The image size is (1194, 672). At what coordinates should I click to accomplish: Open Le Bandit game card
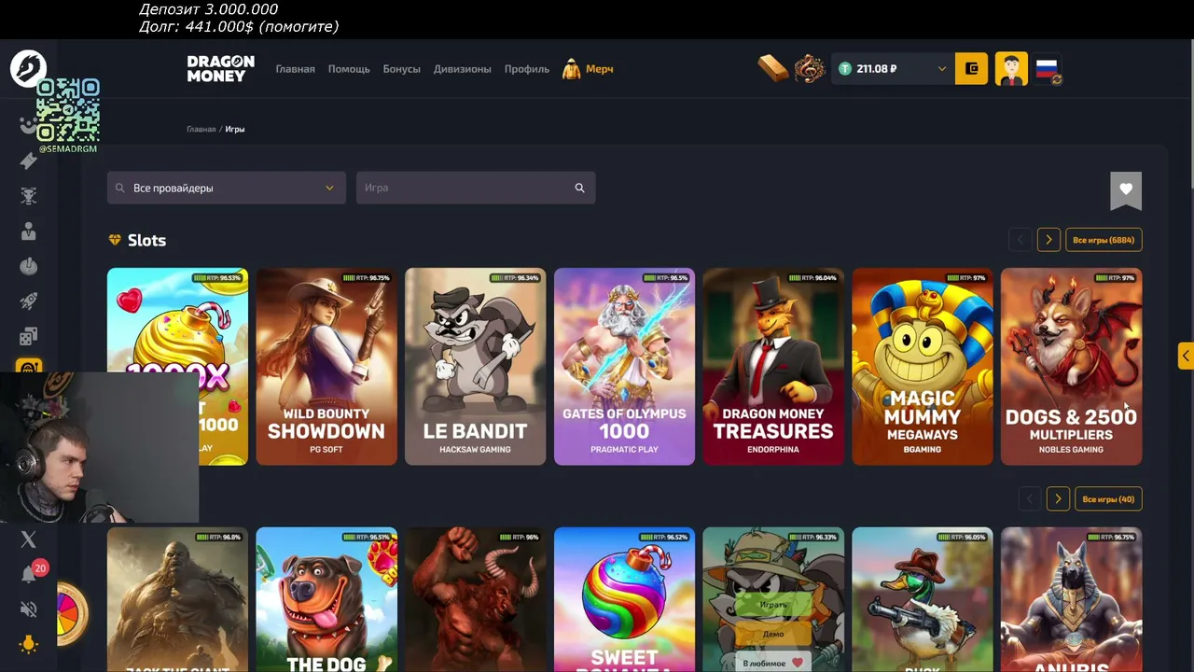[x=476, y=366]
